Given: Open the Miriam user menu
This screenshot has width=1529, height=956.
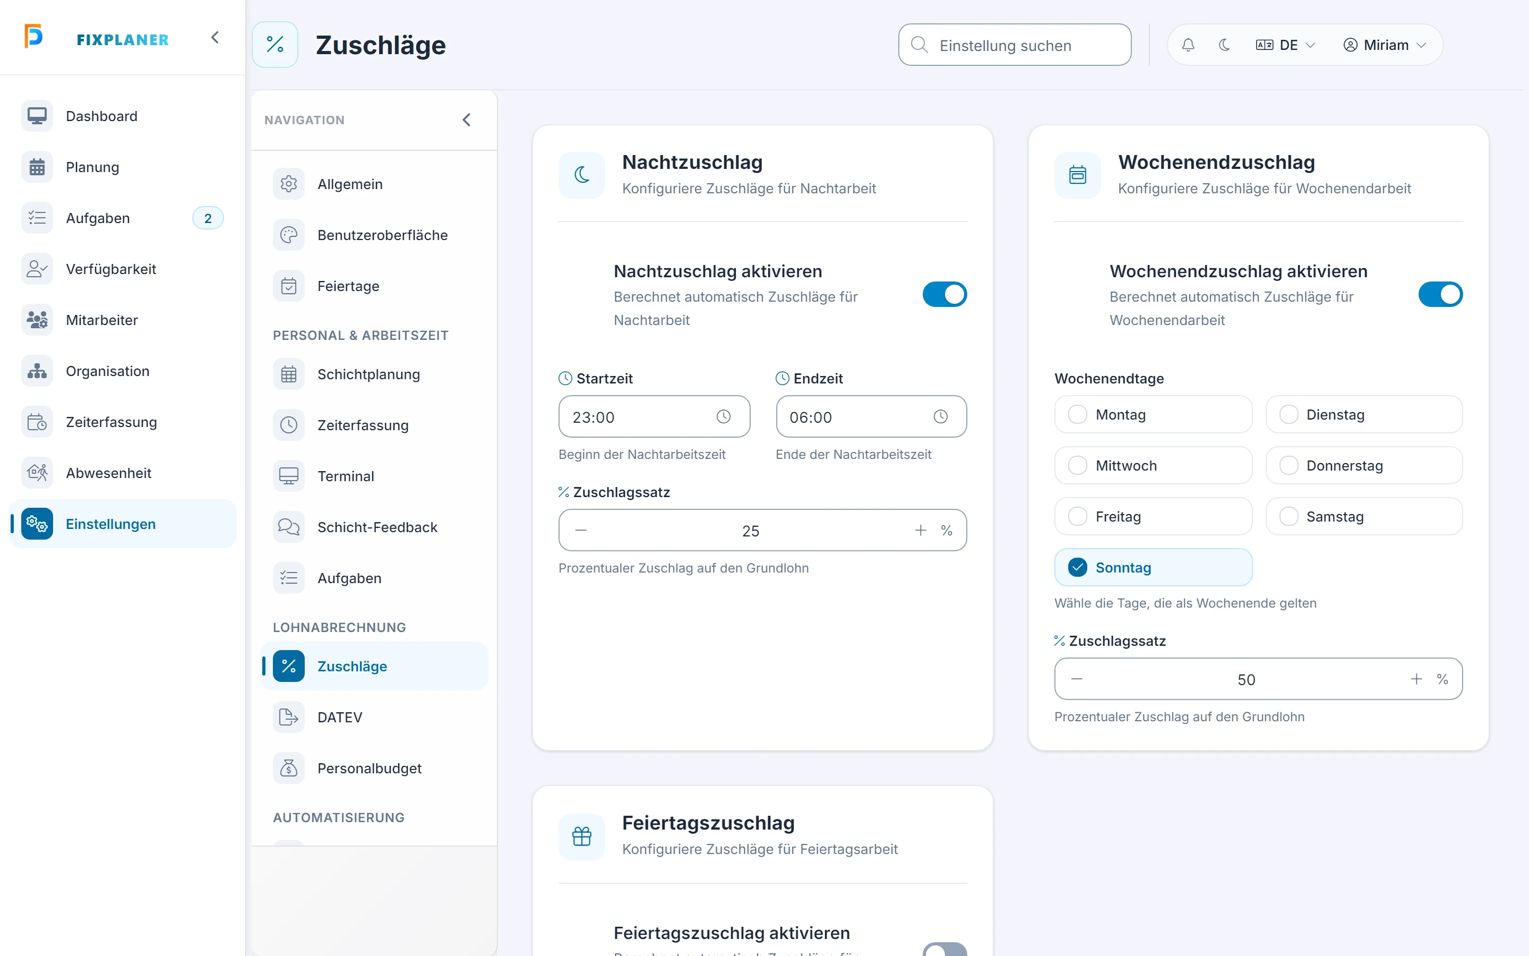Looking at the screenshot, I should pyautogui.click(x=1384, y=45).
